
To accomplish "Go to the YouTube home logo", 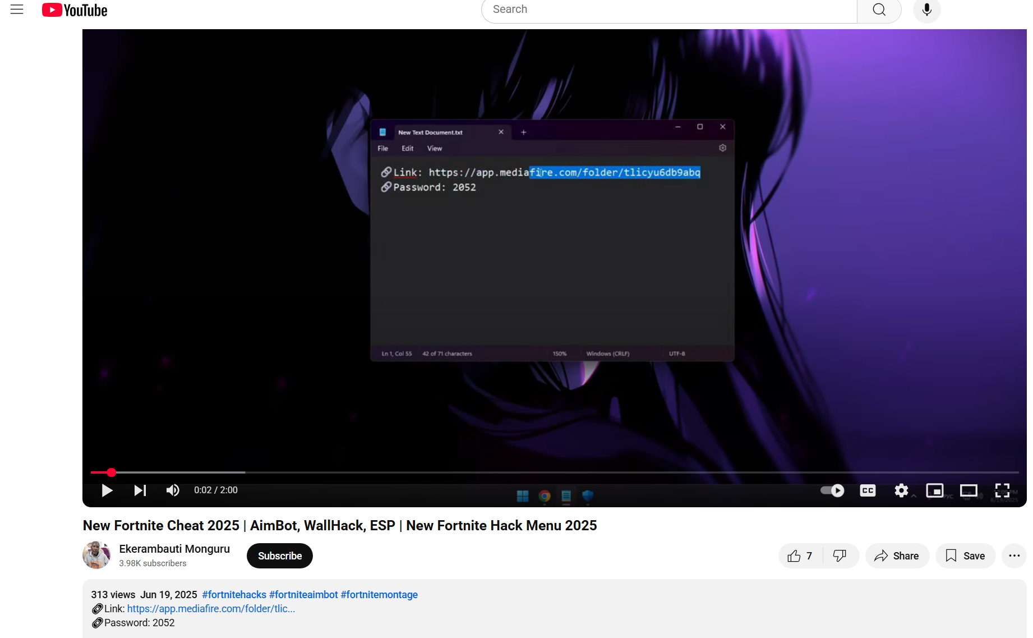I will 75,10.
